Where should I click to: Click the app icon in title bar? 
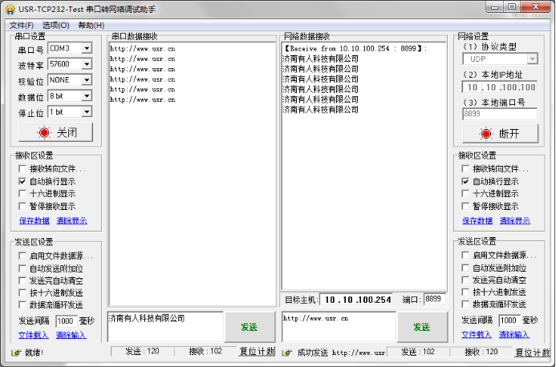(9, 10)
